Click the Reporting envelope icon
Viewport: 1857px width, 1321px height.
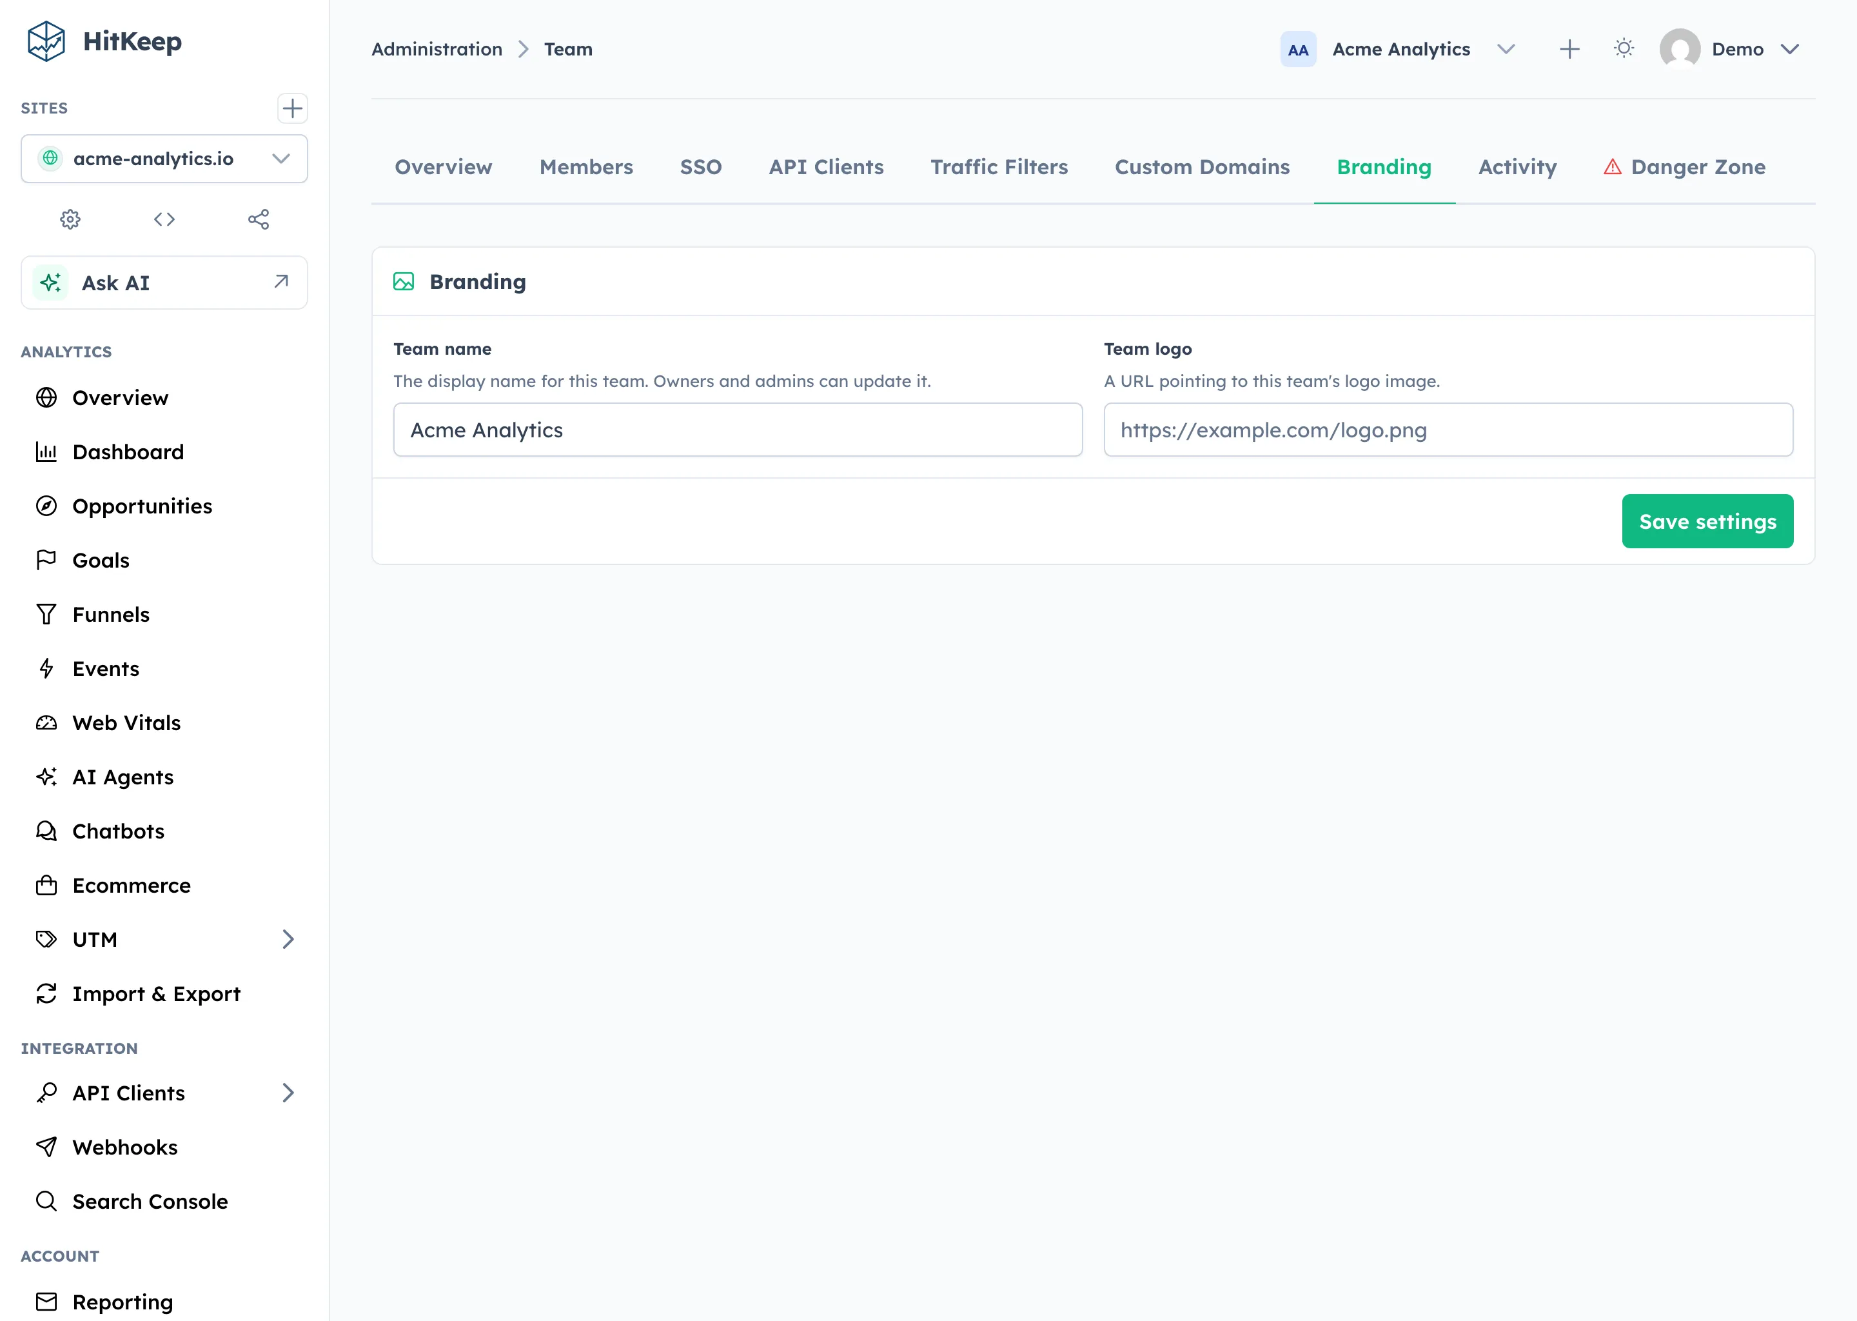tap(46, 1302)
